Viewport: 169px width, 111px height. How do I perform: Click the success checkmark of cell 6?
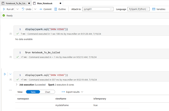point(18,79)
